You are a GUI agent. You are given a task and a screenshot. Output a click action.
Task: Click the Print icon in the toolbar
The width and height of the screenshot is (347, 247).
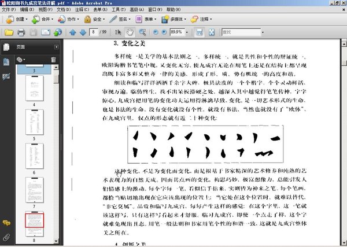pos(21,32)
